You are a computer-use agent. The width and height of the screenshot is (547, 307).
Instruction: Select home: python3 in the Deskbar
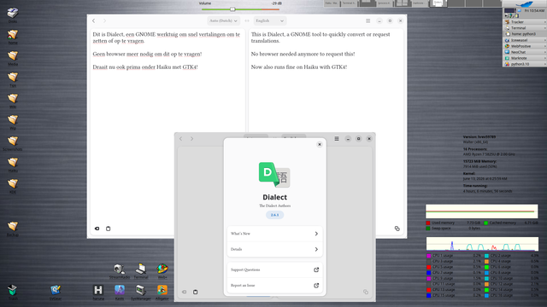525,34
